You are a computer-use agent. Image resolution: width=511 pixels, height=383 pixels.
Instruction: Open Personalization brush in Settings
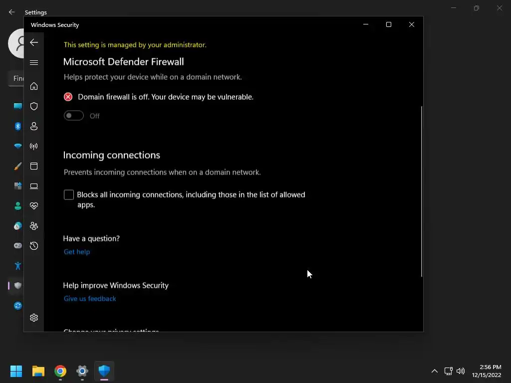[x=17, y=166]
